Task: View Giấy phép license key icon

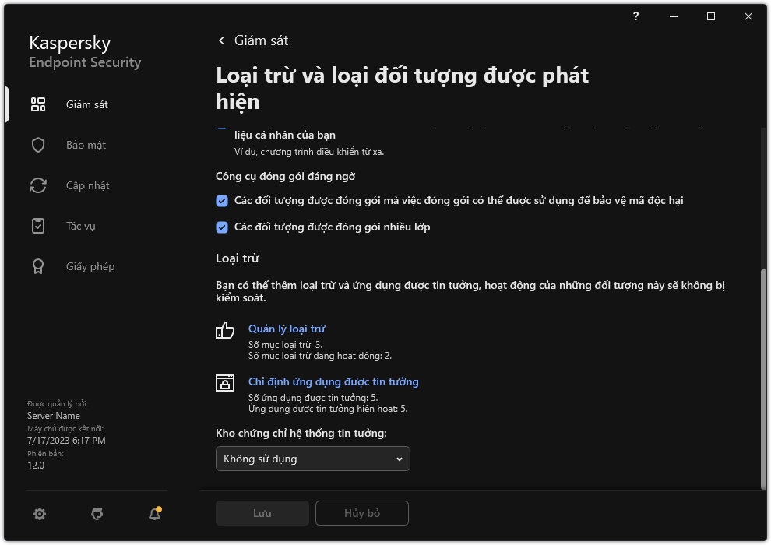Action: click(x=37, y=265)
